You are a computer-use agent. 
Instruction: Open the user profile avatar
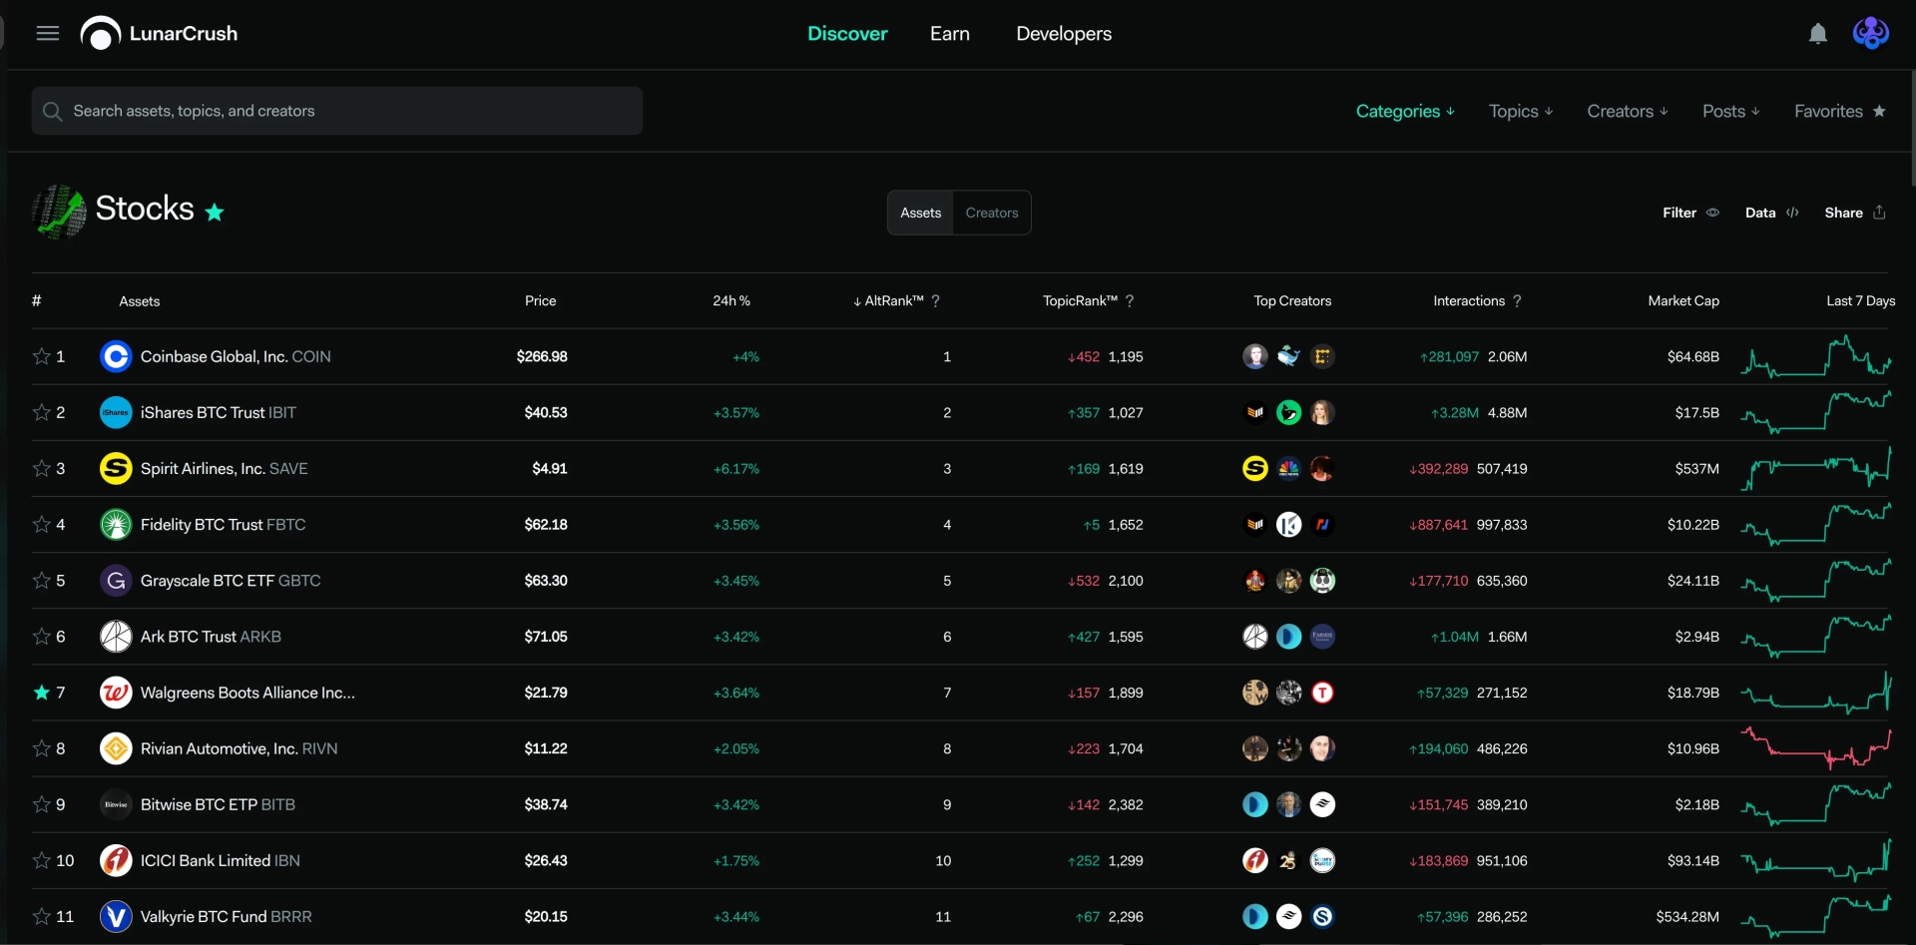1871,33
